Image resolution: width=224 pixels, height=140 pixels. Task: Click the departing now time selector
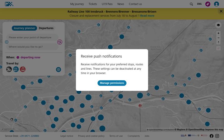click(x=30, y=58)
